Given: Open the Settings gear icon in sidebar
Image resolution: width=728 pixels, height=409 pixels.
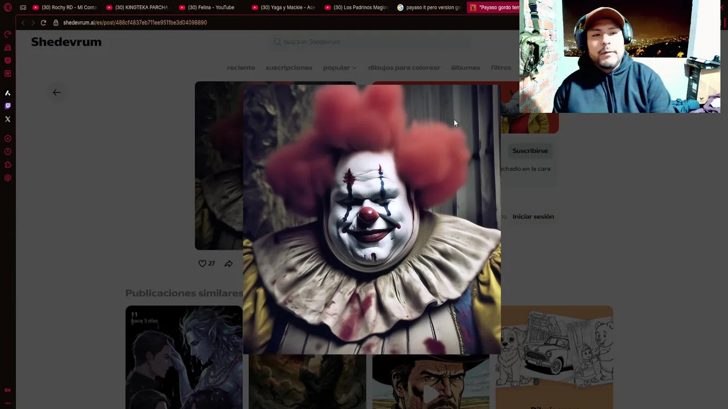Looking at the screenshot, I should tap(7, 178).
